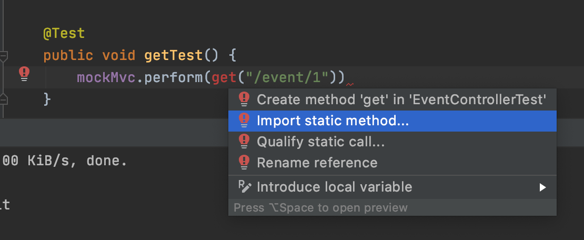
Task: Expand the Introduce local variable submenu arrow
Action: click(542, 187)
